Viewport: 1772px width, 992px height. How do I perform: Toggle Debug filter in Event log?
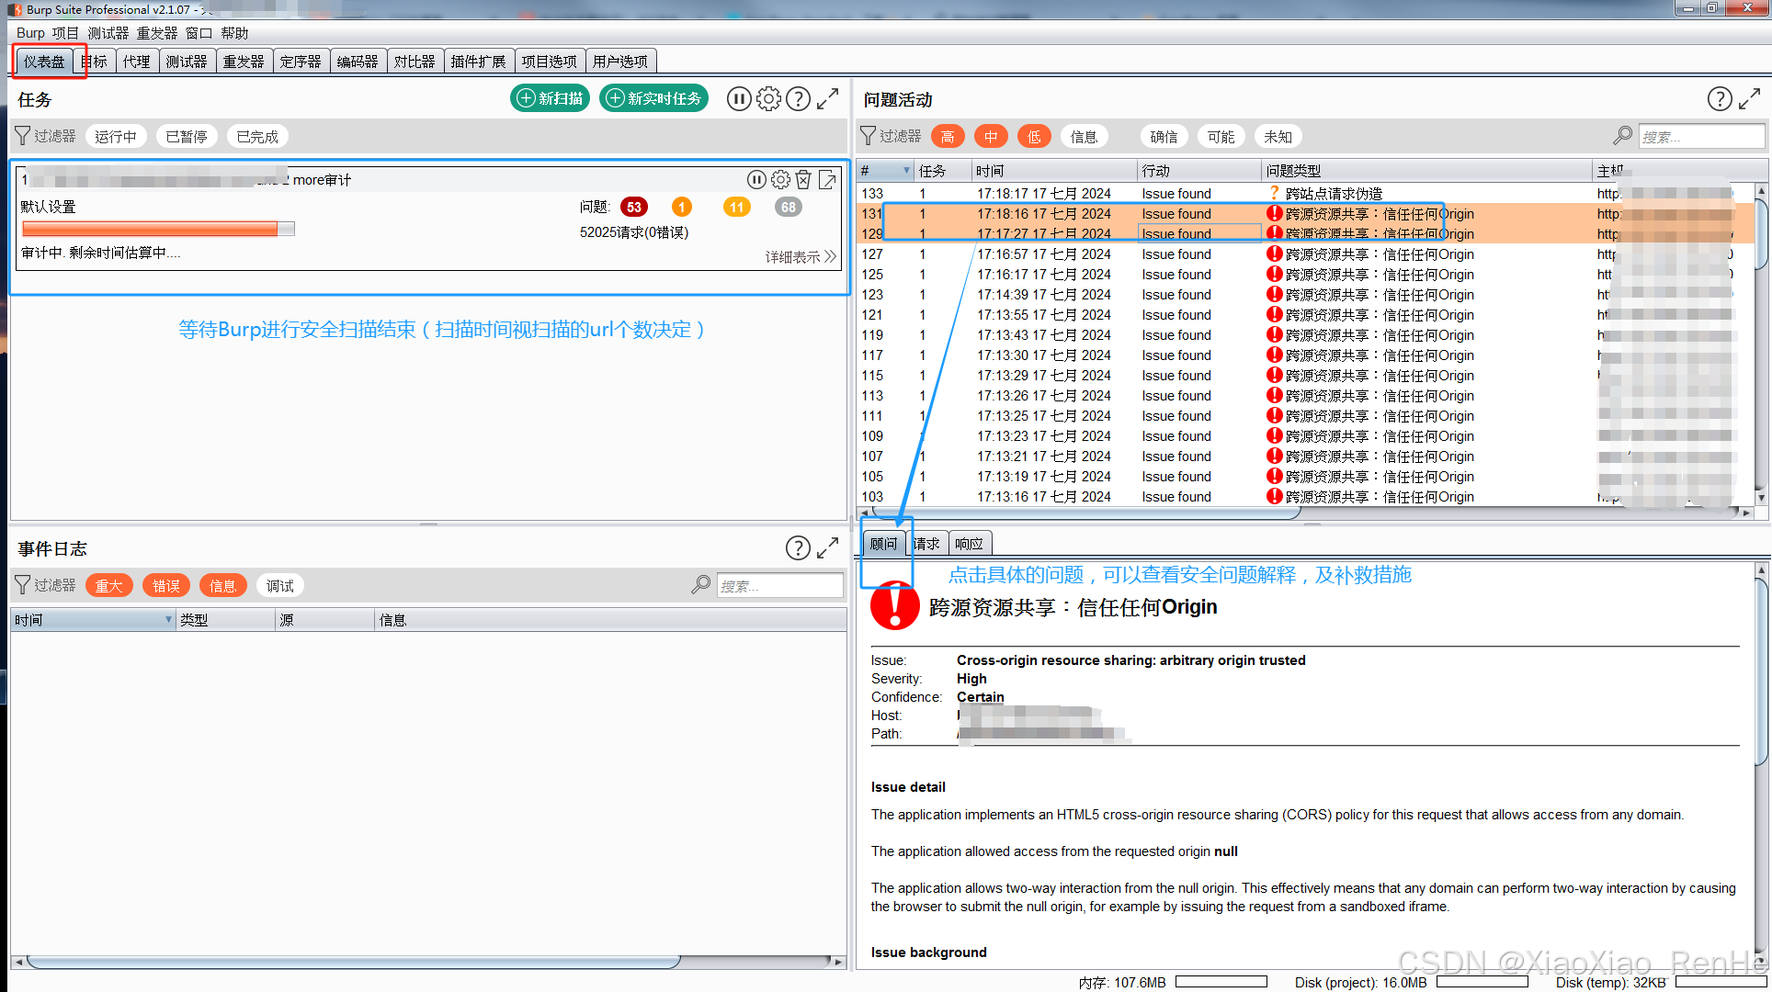280,585
